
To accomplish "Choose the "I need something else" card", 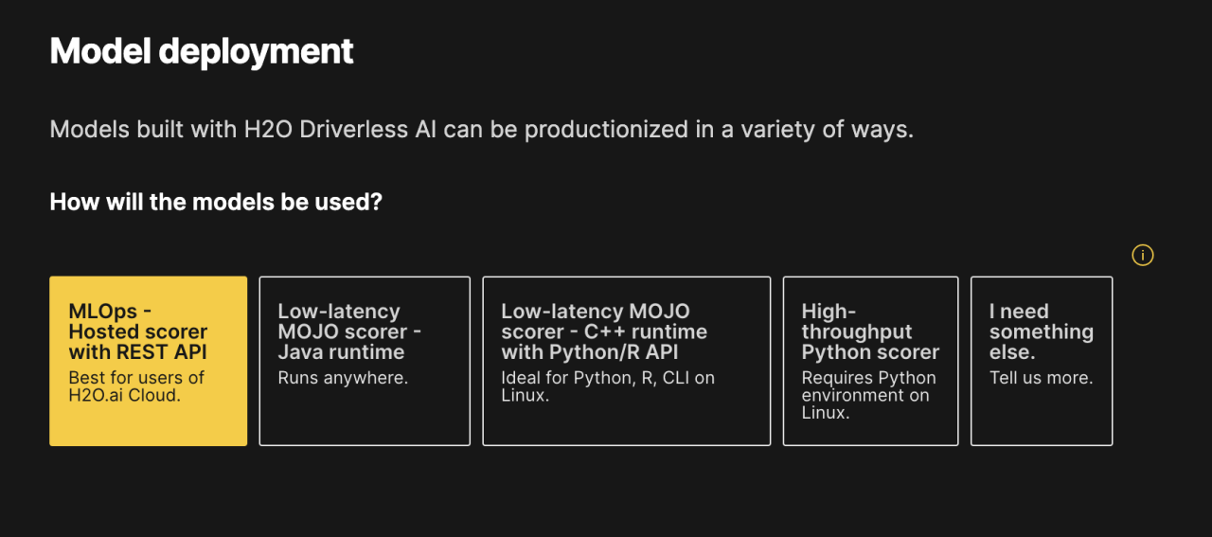I will point(1042,361).
